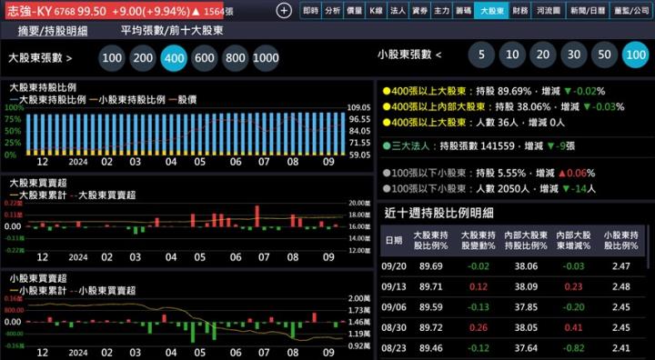Click the 小股東持股比例% column header
Screen dimensions: 655x360
[620, 241]
